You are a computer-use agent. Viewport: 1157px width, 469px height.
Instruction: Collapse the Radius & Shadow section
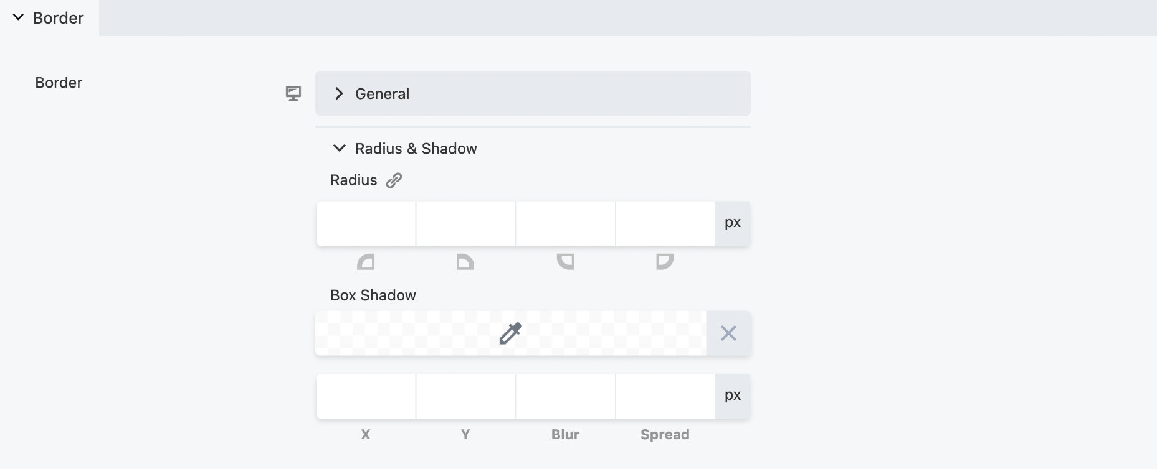340,148
